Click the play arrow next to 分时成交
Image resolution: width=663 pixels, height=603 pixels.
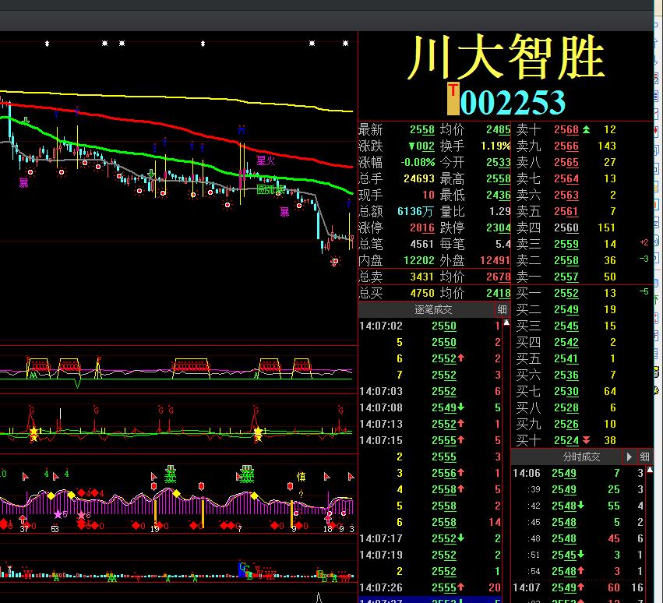coord(629,457)
